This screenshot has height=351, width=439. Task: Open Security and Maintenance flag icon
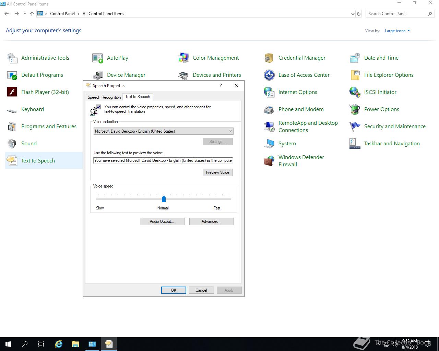(355, 126)
